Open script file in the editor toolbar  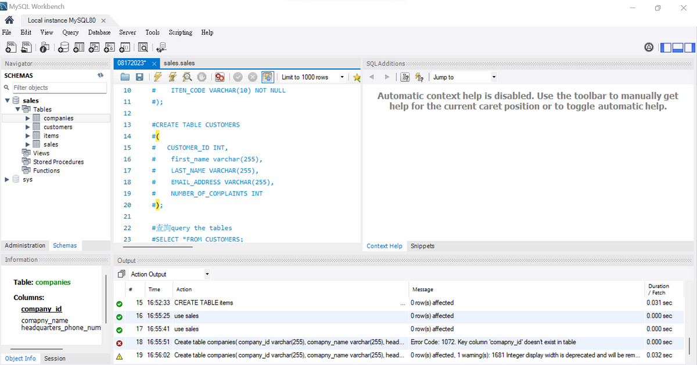coord(125,77)
